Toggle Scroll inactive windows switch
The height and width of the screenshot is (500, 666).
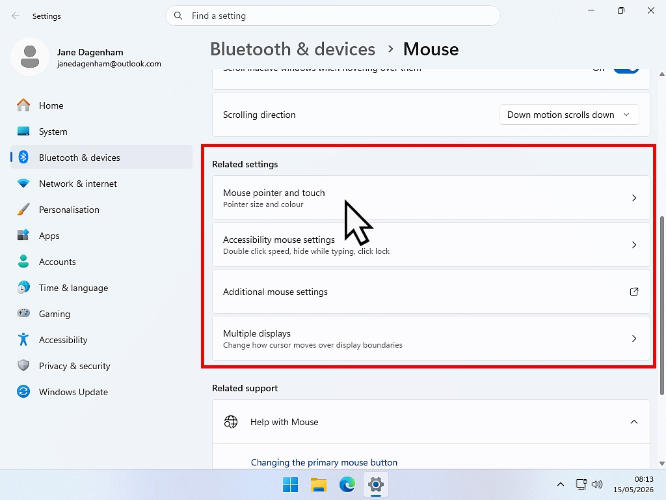point(626,70)
